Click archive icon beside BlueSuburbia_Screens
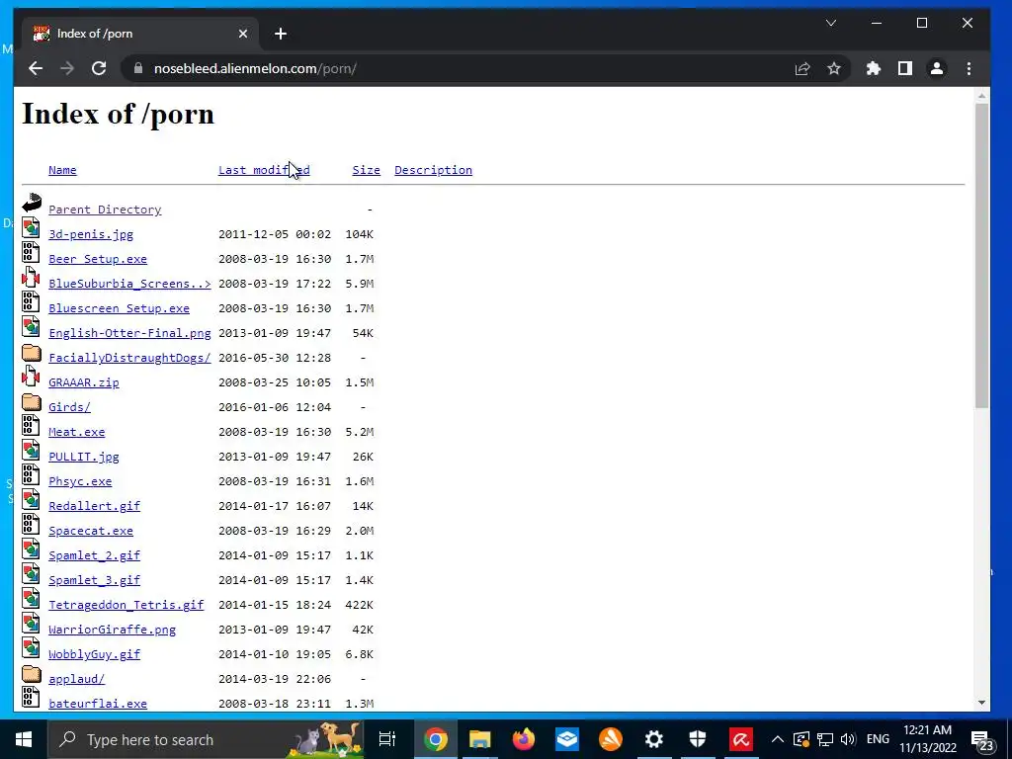The image size is (1012, 759). pyautogui.click(x=31, y=277)
